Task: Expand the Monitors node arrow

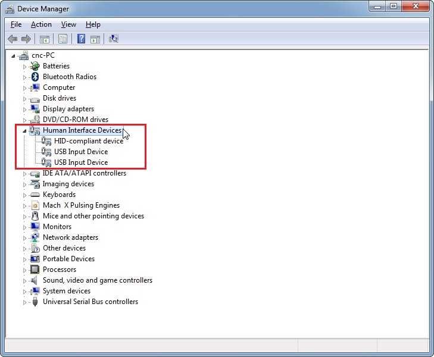Action: coord(24,227)
